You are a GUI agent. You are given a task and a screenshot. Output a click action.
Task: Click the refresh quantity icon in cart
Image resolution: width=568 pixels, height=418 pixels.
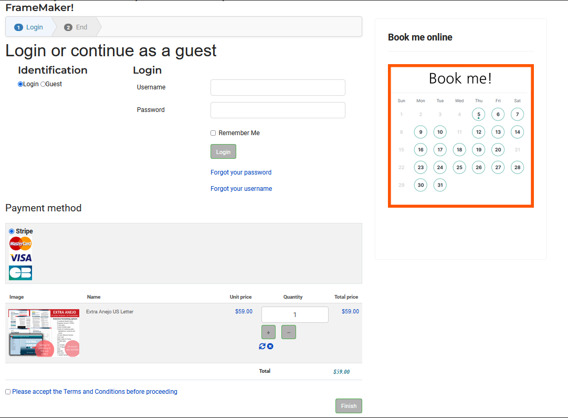coord(262,346)
